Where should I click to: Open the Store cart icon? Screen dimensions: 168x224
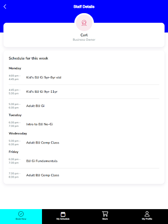(105, 214)
